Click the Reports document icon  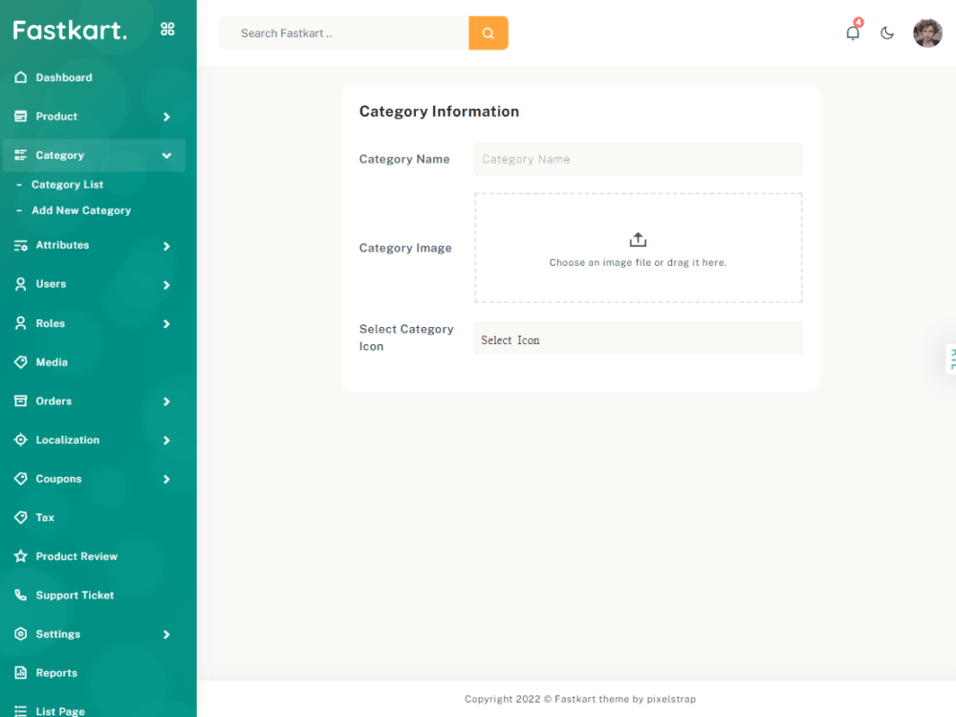(x=21, y=672)
